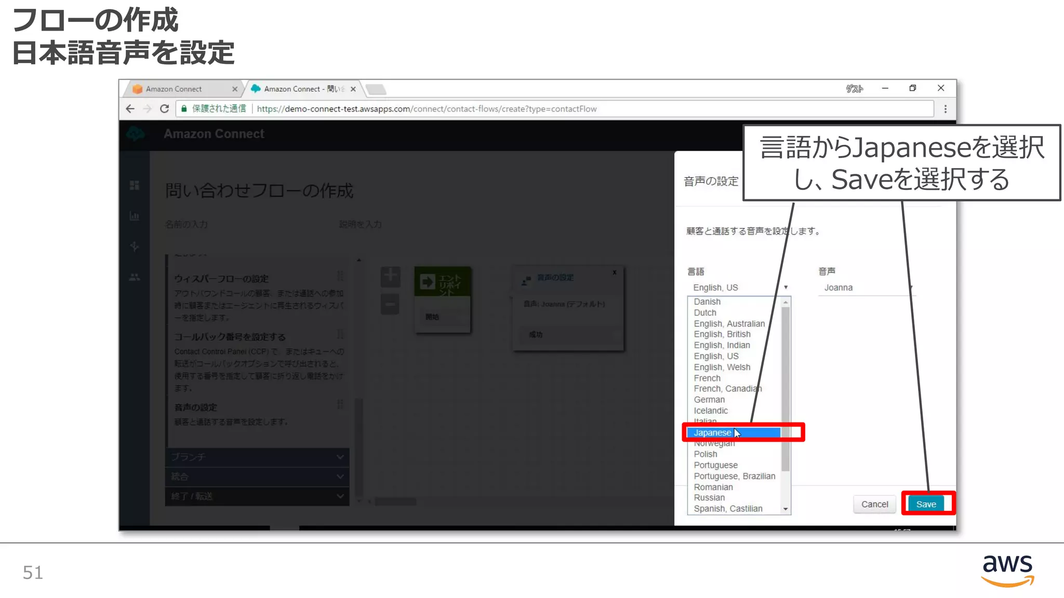Select English, British from the list
The image size is (1064, 598).
point(734,334)
